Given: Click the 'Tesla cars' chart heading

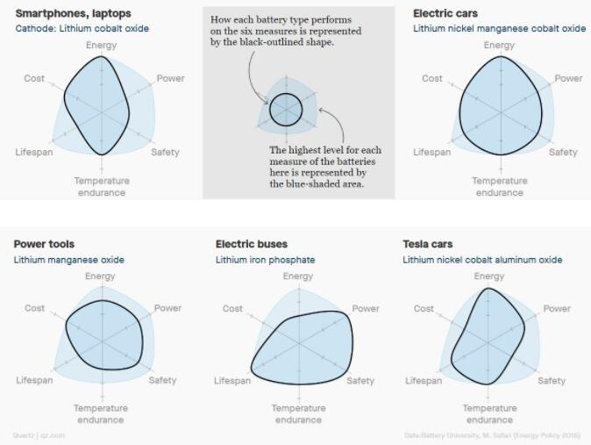Looking at the screenshot, I should pos(427,244).
